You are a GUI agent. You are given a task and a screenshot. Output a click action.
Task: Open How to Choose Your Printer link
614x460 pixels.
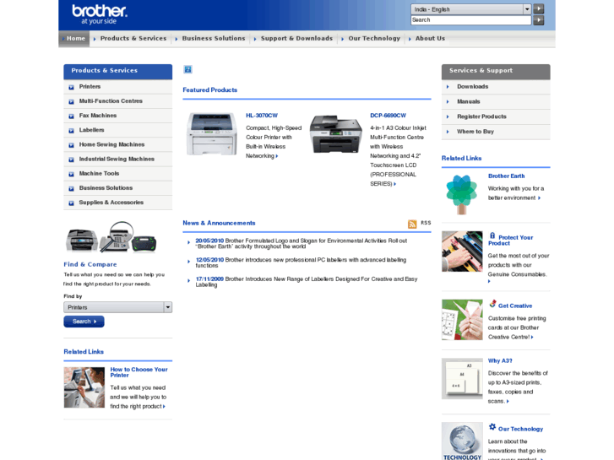tap(139, 372)
